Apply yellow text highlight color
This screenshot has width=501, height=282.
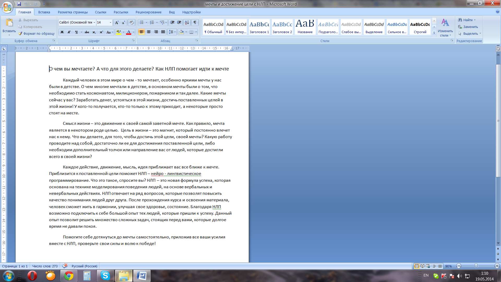(x=119, y=32)
